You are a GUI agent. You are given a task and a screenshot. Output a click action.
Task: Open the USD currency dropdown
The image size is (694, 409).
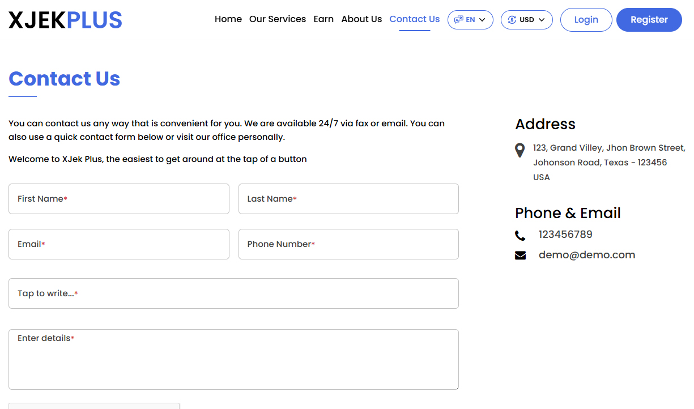click(526, 19)
